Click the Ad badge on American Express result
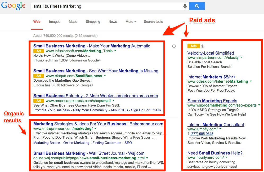264x172 pixels. (39, 101)
